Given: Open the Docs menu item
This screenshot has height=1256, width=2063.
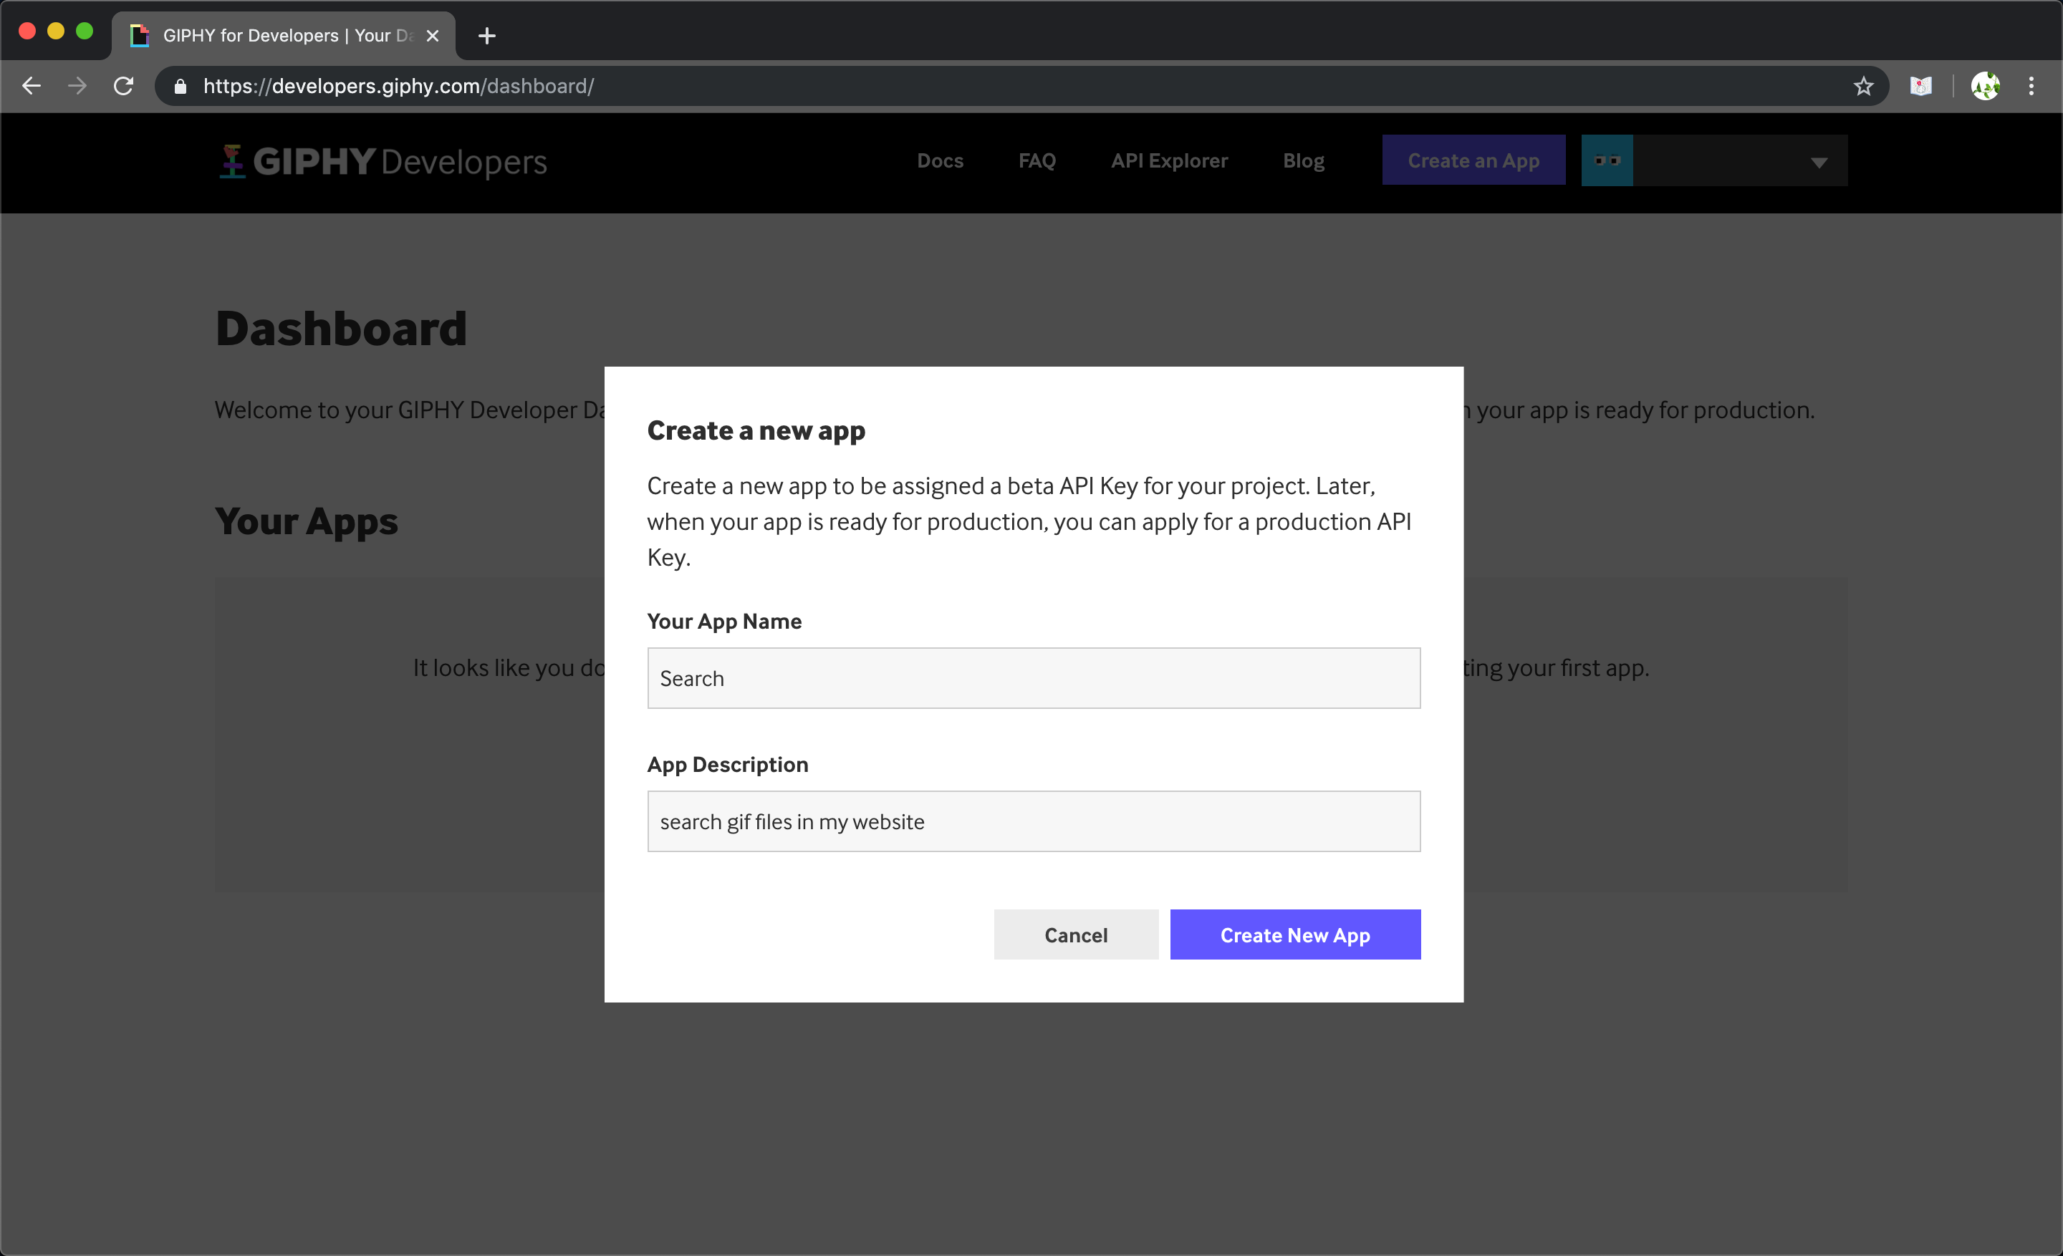Looking at the screenshot, I should tap(939, 160).
